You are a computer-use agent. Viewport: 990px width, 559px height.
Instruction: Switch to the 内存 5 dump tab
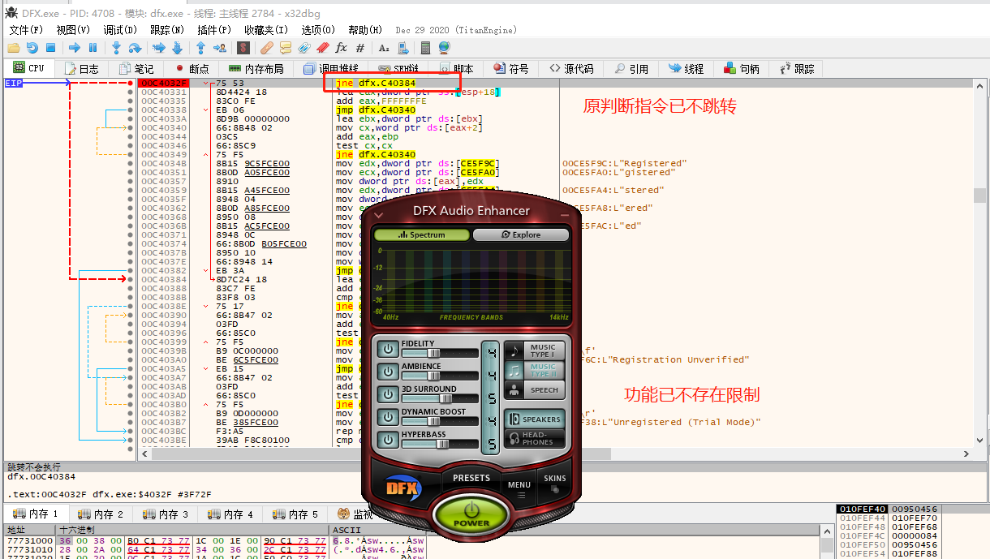[x=295, y=514]
